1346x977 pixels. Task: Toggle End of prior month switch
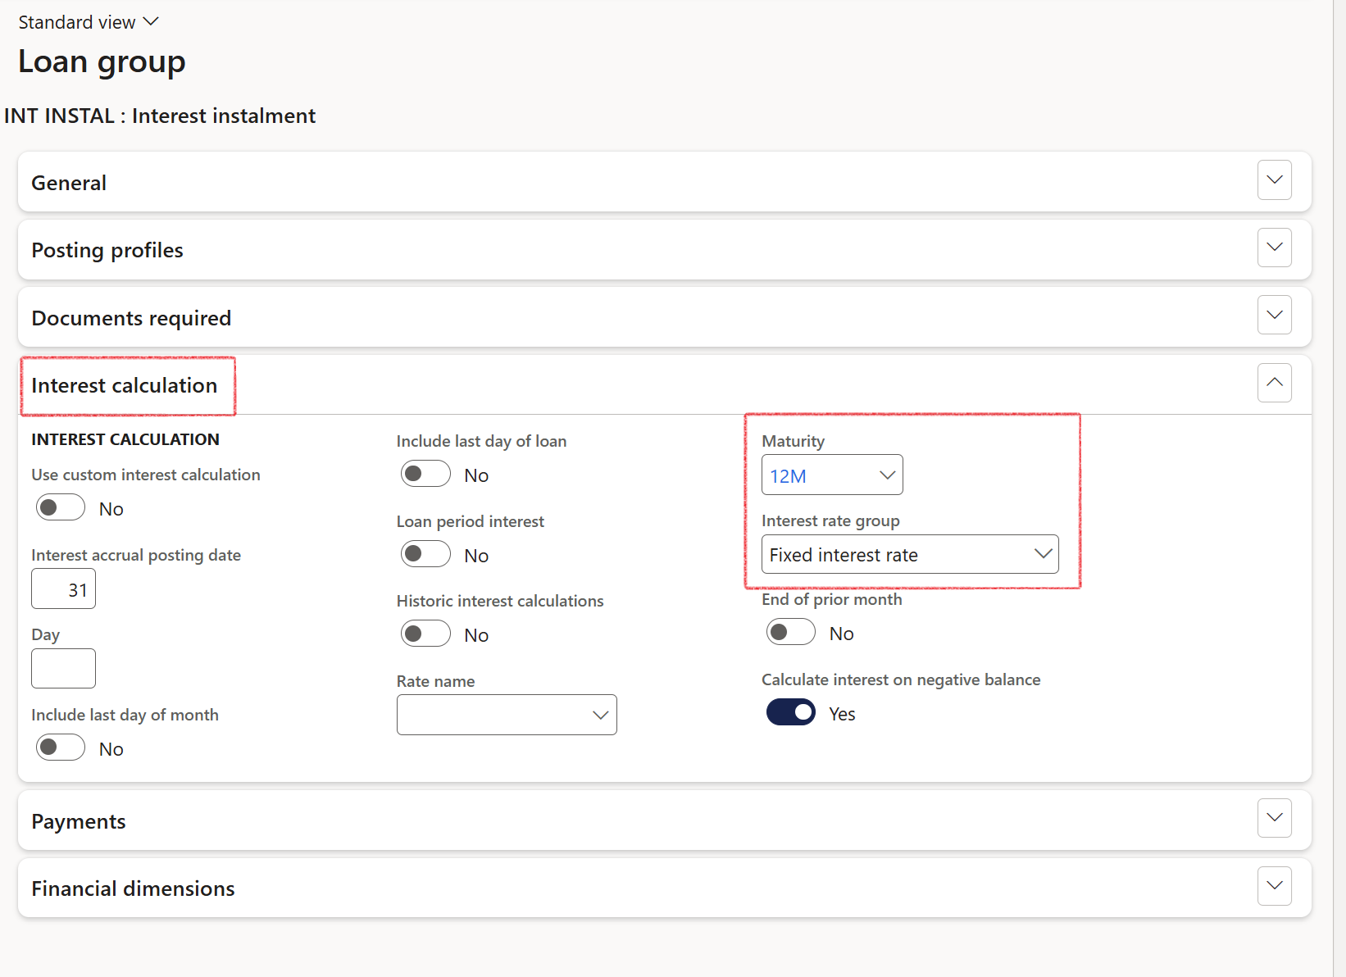(x=791, y=632)
